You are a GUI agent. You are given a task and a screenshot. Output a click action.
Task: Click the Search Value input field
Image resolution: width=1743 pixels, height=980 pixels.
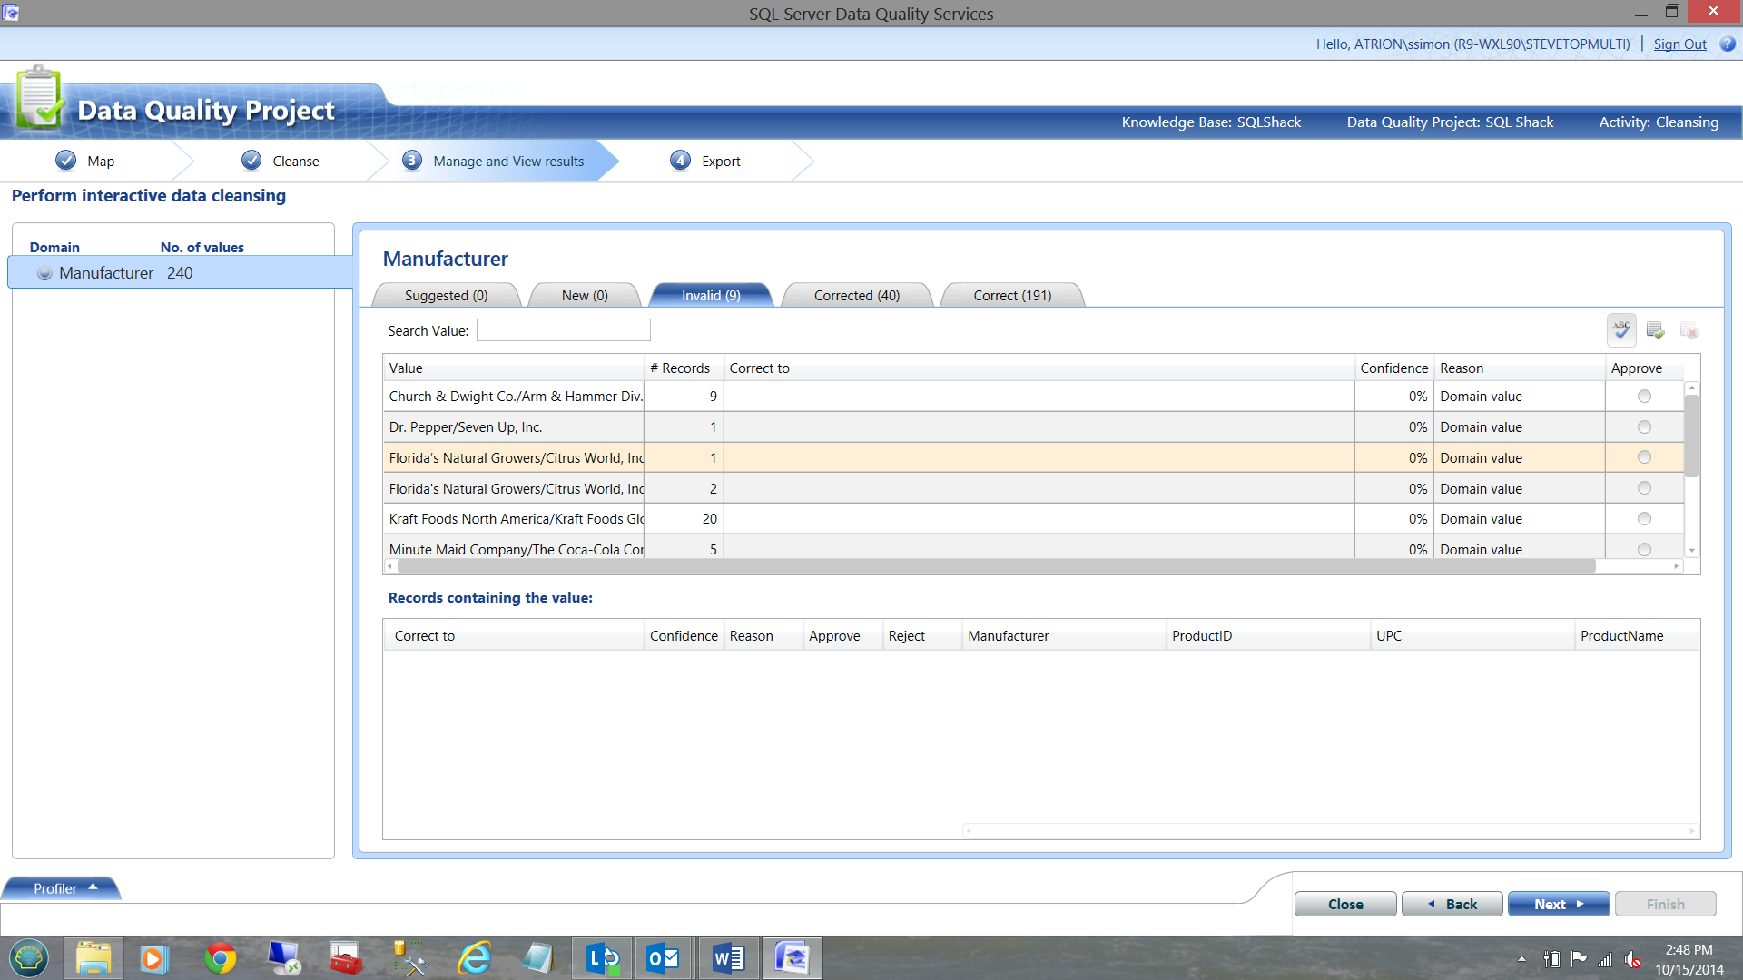coord(563,330)
